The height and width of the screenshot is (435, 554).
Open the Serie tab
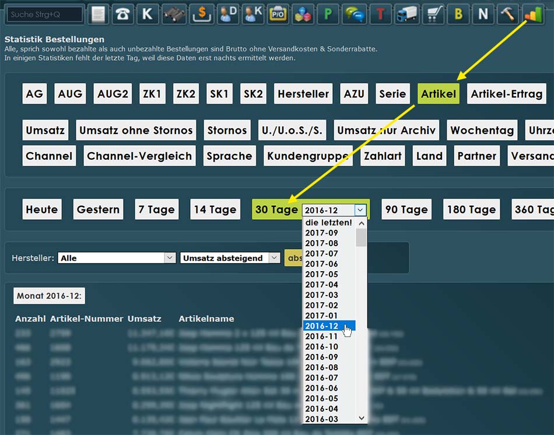pos(392,94)
